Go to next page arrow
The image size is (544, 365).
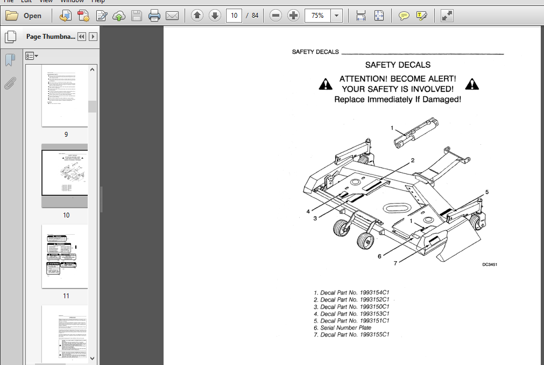click(x=215, y=15)
